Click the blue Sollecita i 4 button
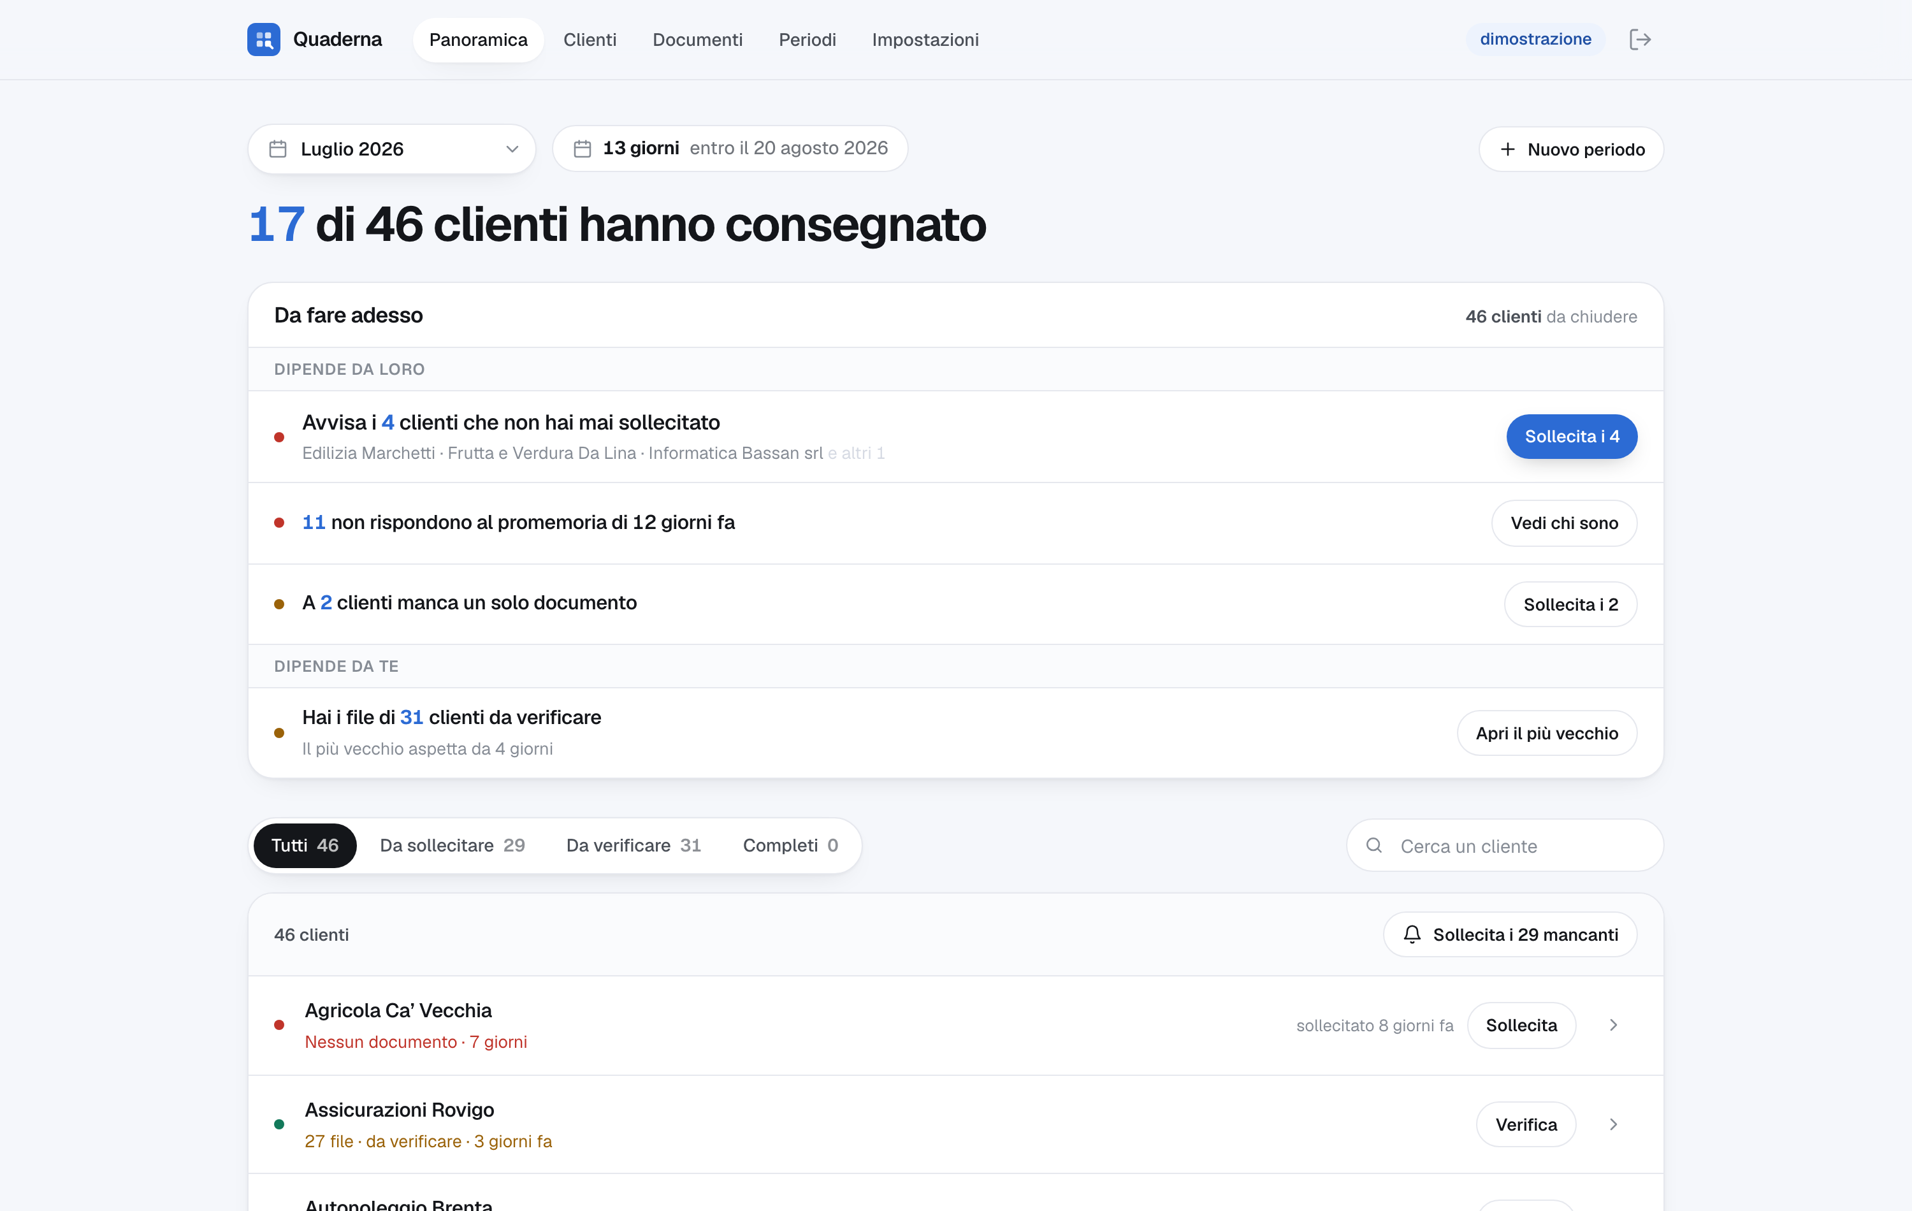Image resolution: width=1912 pixels, height=1211 pixels. [x=1572, y=436]
